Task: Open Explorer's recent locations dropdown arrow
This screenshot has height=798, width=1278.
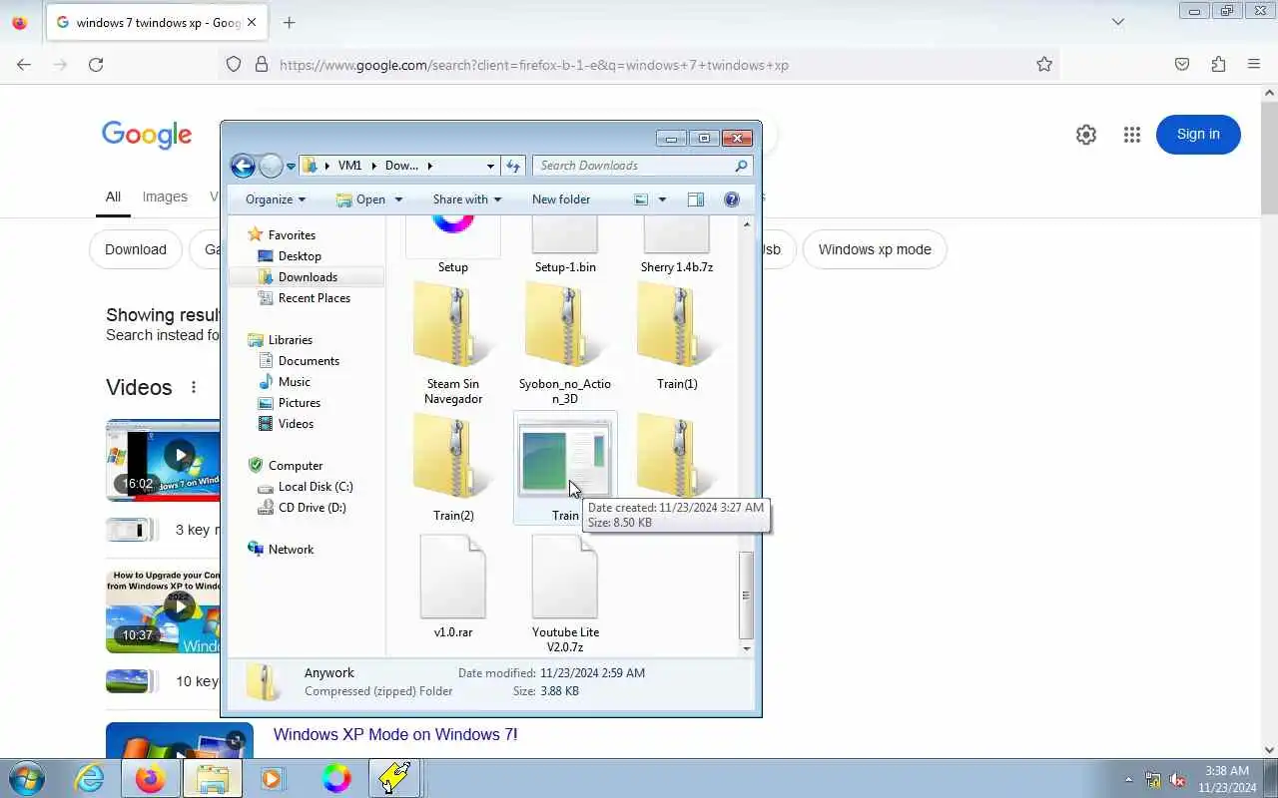Action: 291,167
